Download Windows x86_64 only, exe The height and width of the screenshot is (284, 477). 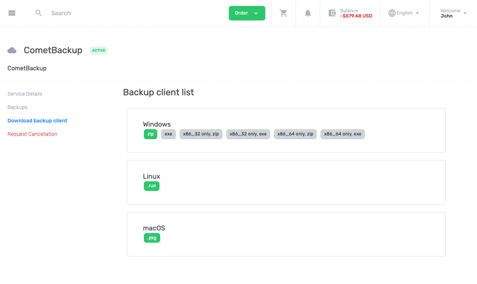click(342, 134)
